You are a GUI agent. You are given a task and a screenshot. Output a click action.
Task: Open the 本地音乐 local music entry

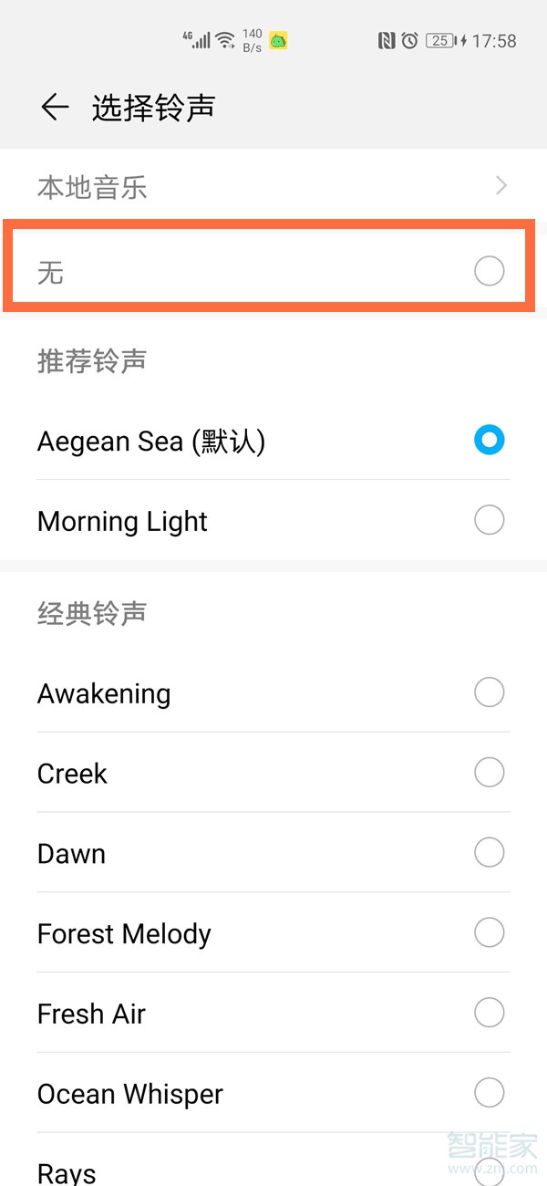[x=92, y=188]
